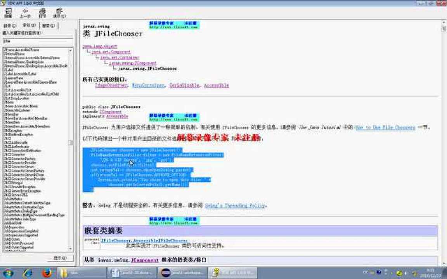Click the 显示 (Display) button
The width and height of the screenshot is (447, 279).
(x=60, y=258)
